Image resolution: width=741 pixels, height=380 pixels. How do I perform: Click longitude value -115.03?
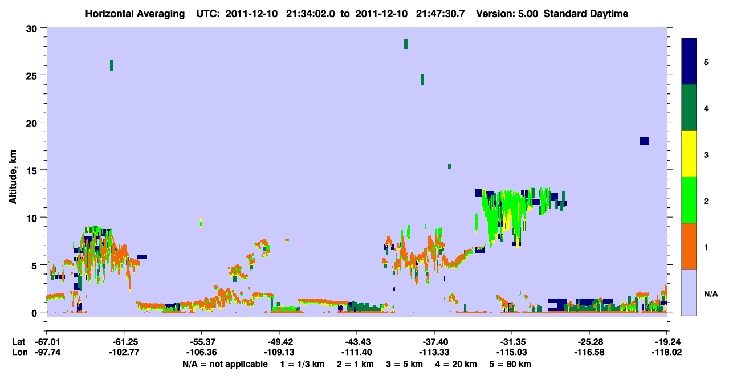pos(512,352)
